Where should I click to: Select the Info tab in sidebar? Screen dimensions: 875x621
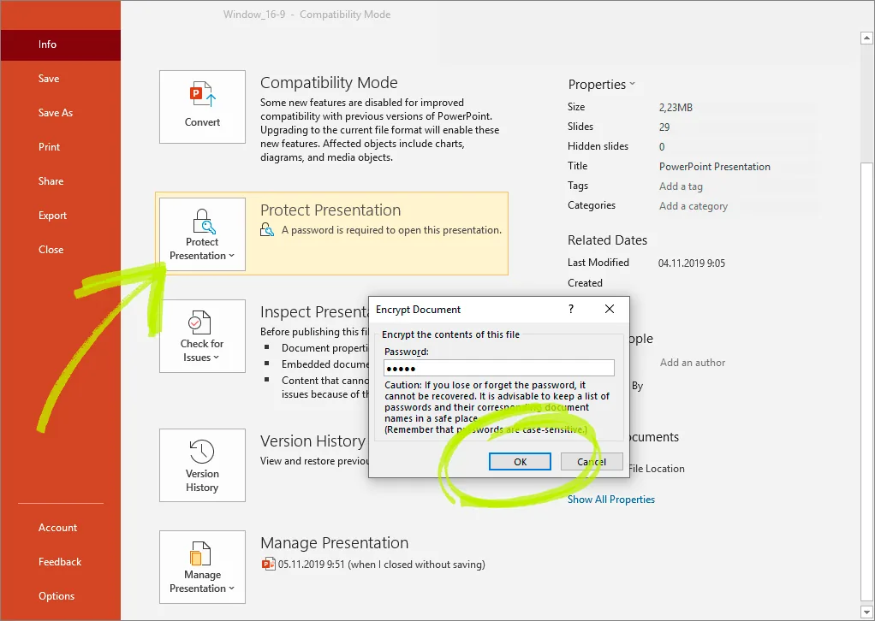[x=60, y=44]
